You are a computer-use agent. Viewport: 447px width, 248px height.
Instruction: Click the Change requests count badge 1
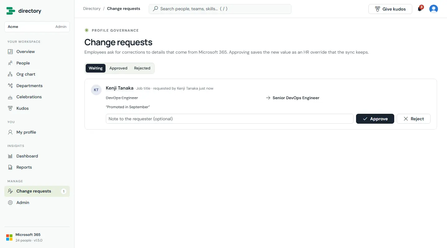(x=64, y=191)
